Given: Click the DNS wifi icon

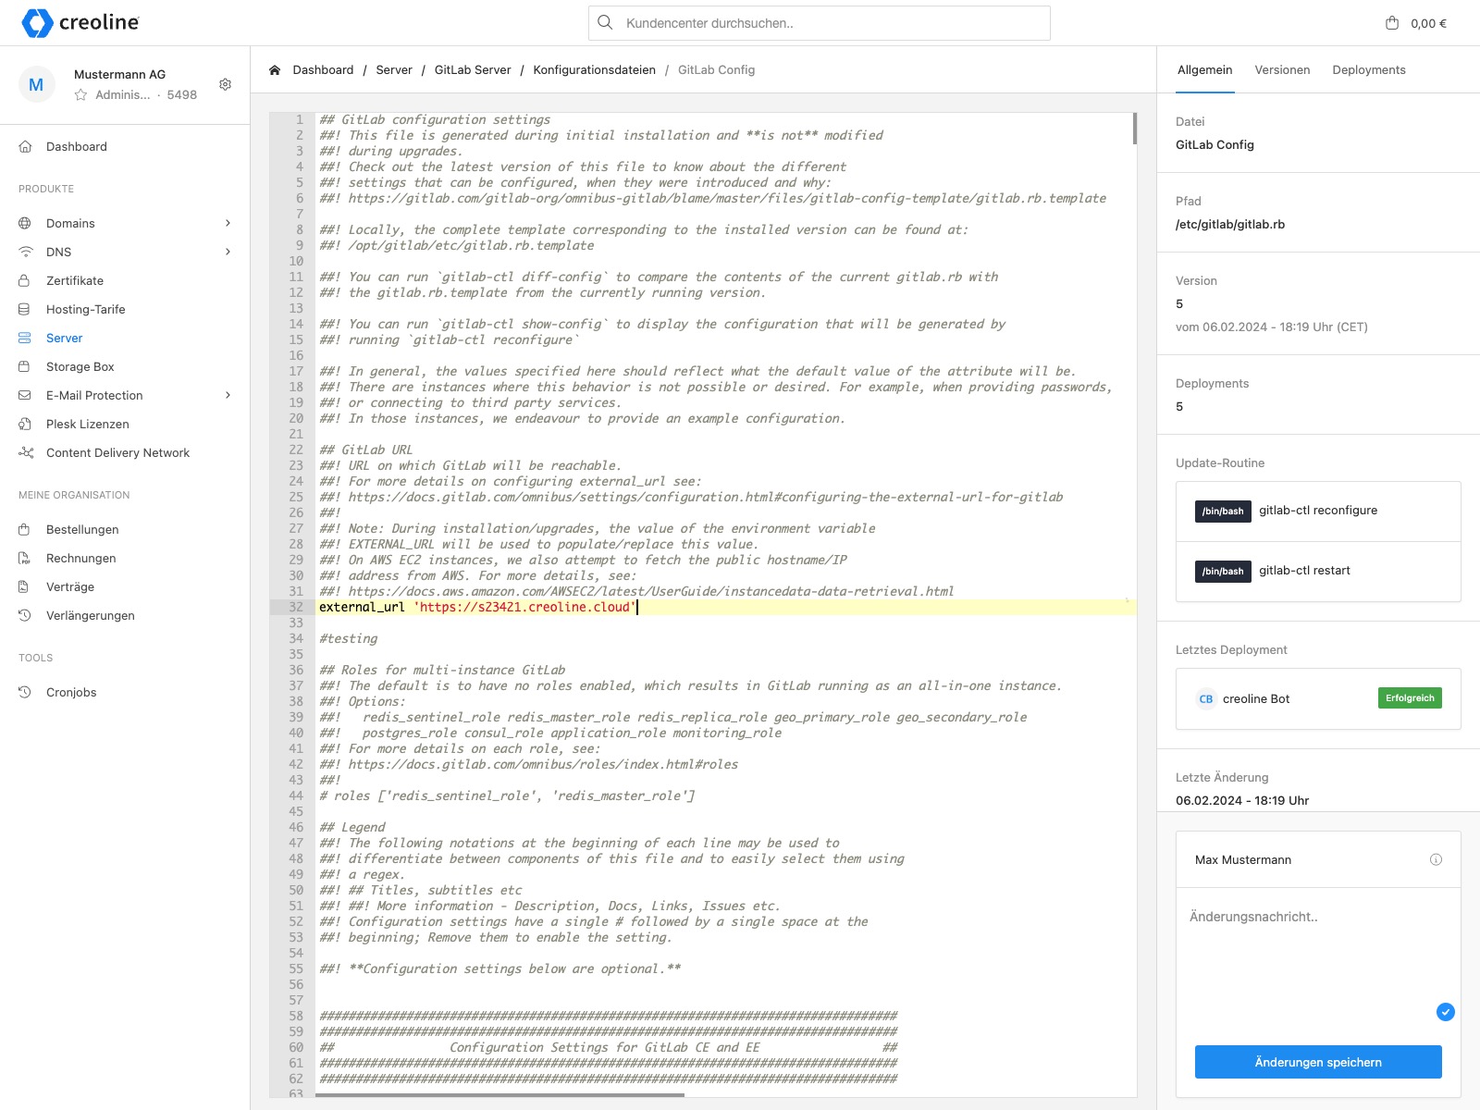Looking at the screenshot, I should (25, 252).
